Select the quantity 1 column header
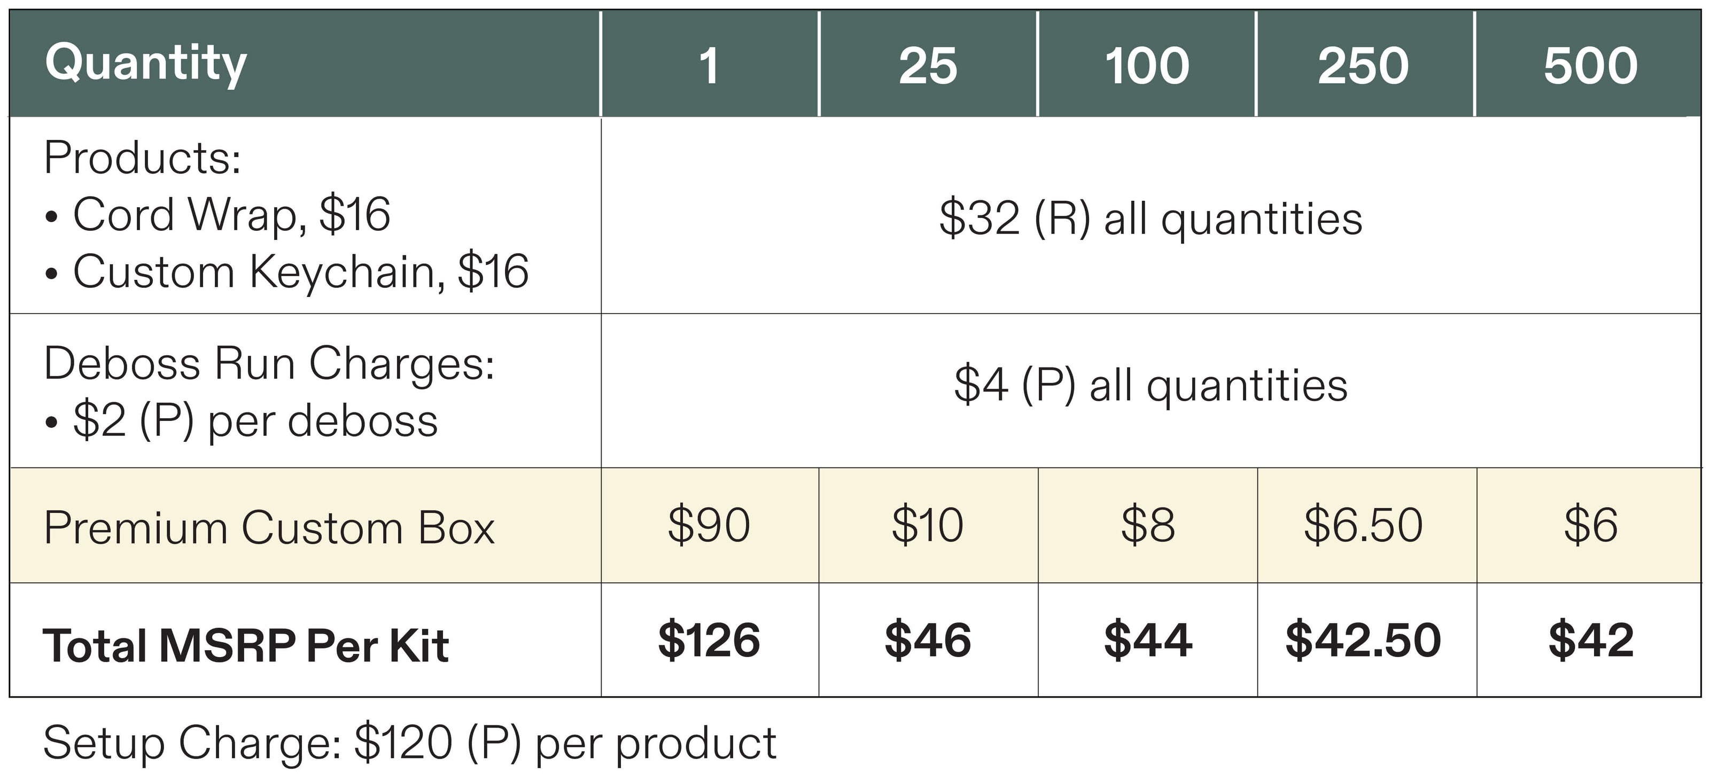Screen dimensions: 1710x781 tap(710, 64)
